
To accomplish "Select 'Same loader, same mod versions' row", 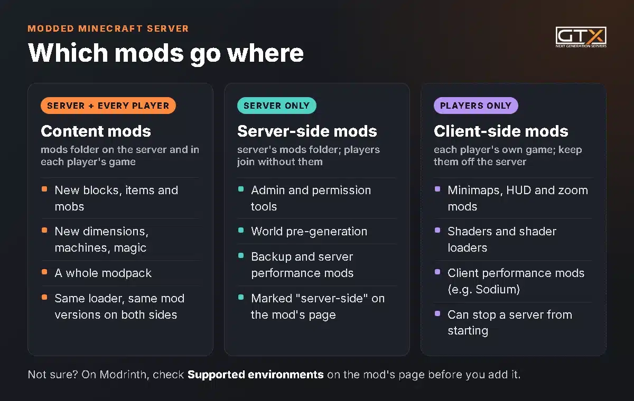I will tap(120, 307).
